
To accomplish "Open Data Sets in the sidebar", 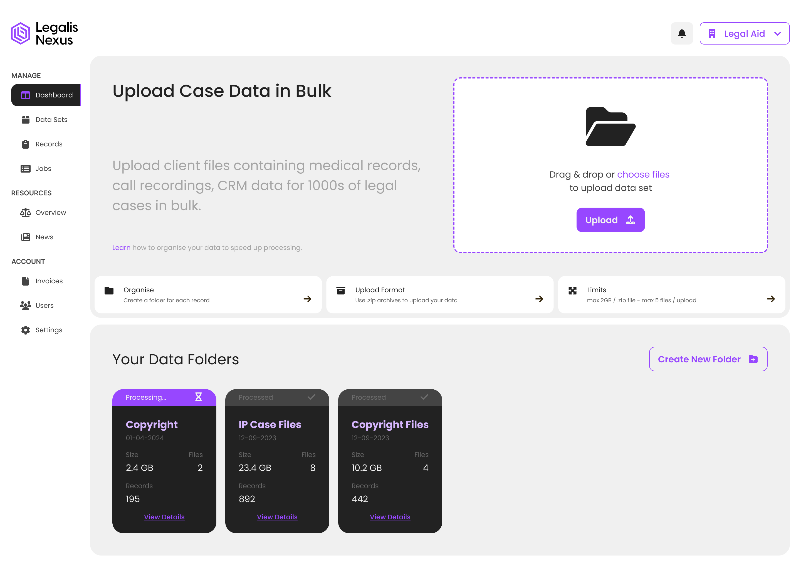I will coord(51,120).
